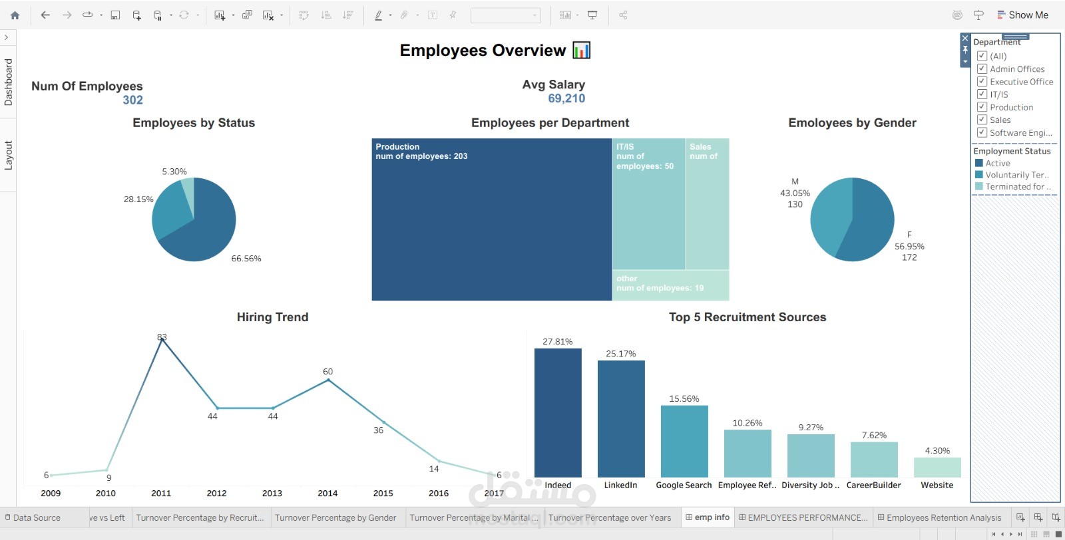This screenshot has width=1065, height=540.
Task: Open EMPLOYEES PERFORMANCE dashboard tab
Action: pos(803,517)
